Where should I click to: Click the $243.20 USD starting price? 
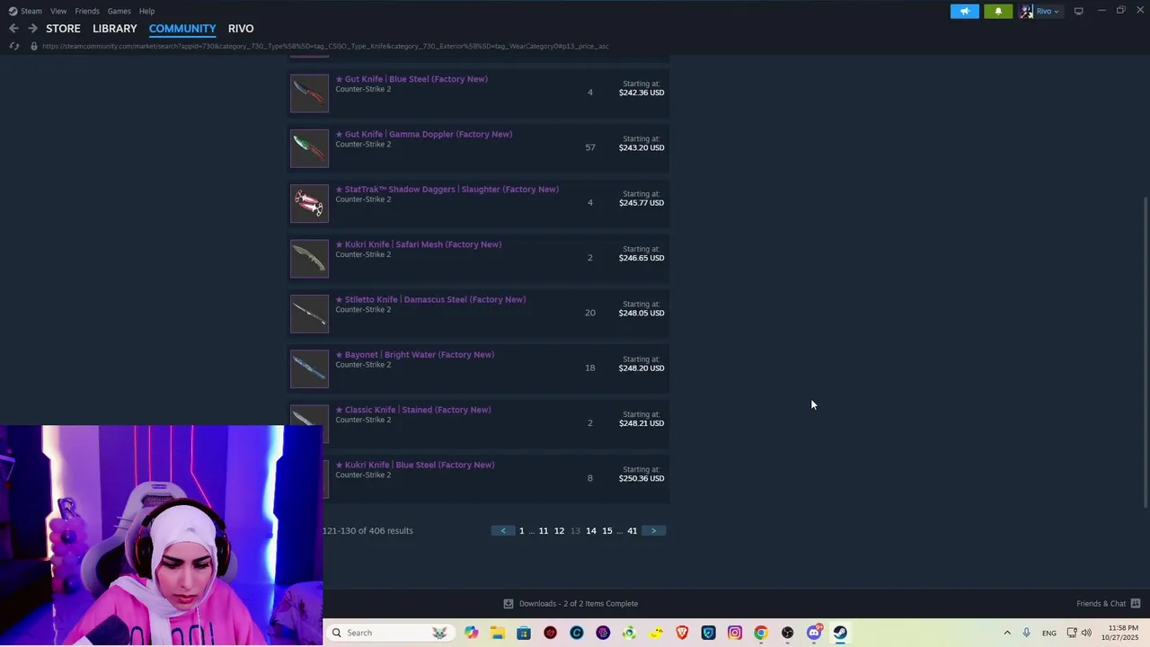(641, 147)
